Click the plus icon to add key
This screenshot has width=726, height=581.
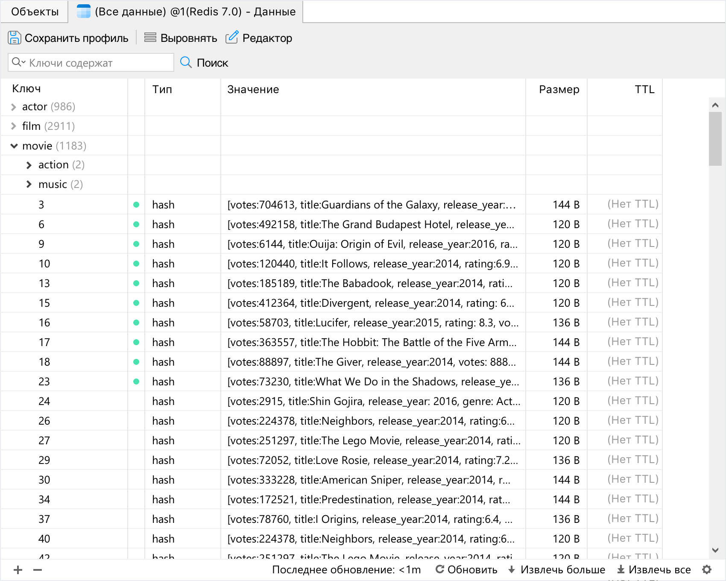click(18, 570)
